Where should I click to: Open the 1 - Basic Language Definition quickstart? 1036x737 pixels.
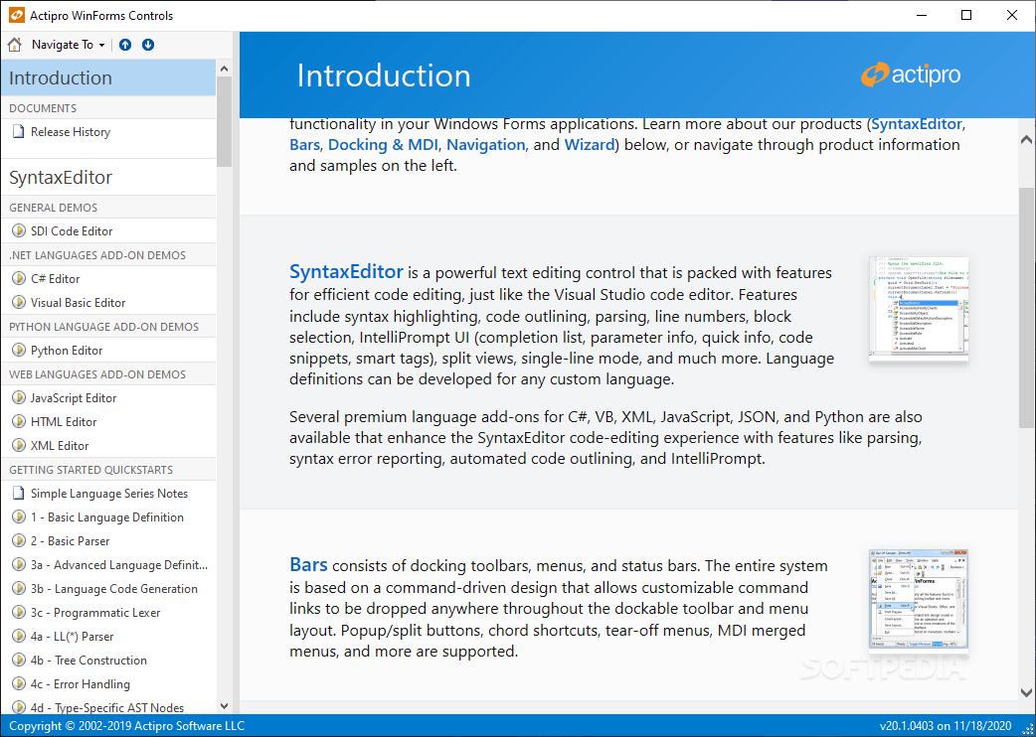[107, 517]
